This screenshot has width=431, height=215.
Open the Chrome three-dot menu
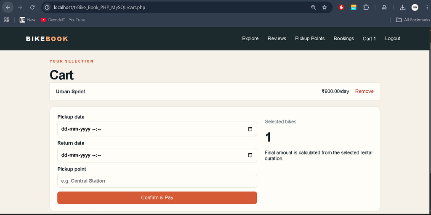[x=427, y=8]
